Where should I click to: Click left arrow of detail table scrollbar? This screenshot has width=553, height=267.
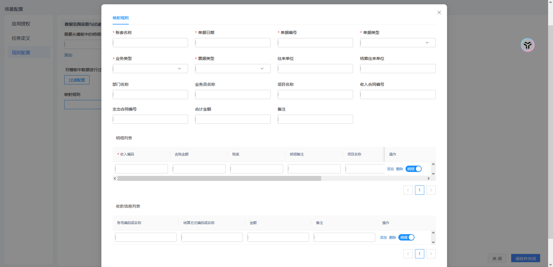click(x=115, y=179)
